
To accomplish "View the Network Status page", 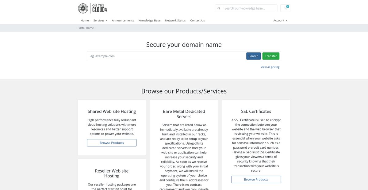I will coord(175,21).
